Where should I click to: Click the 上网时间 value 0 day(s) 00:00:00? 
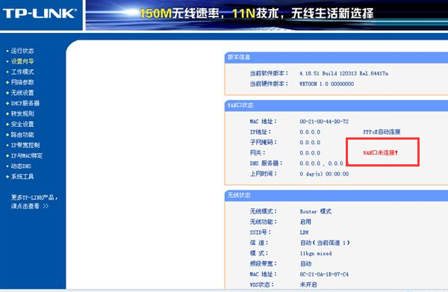(x=324, y=174)
